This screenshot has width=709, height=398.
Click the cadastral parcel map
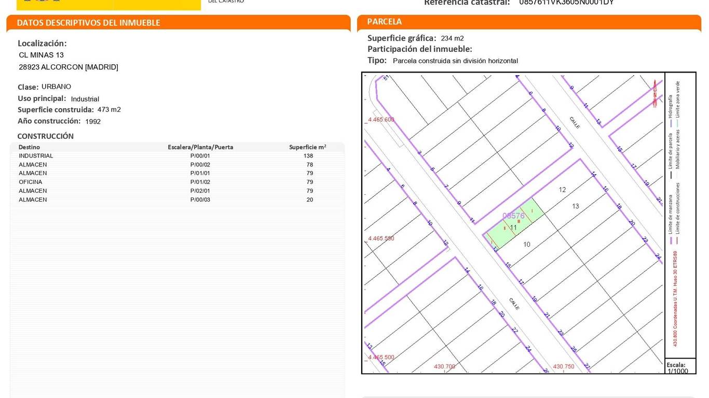coord(513,223)
